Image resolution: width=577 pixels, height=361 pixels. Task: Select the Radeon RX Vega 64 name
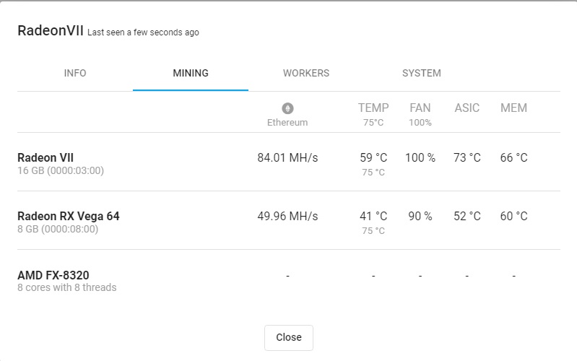(69, 217)
